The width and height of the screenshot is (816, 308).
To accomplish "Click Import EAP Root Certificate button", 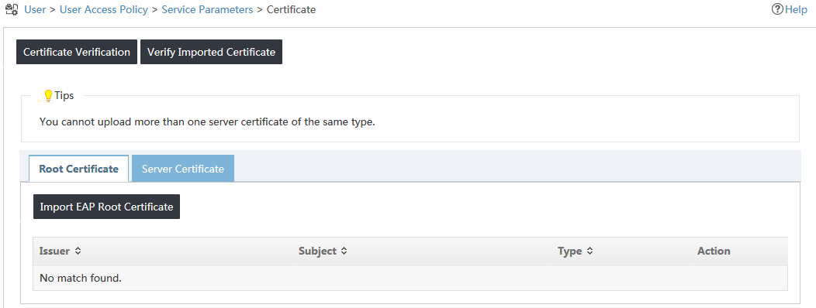I will [x=107, y=207].
